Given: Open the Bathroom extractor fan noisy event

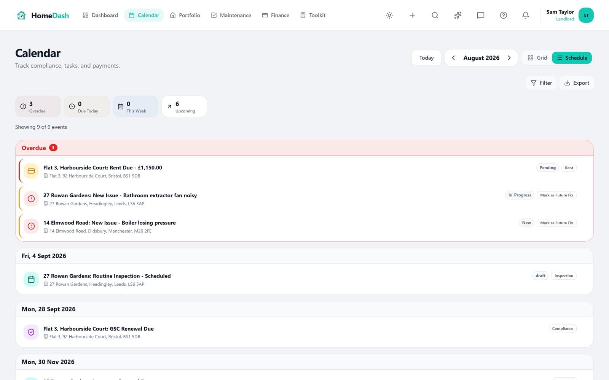Looking at the screenshot, I should click(x=304, y=199).
